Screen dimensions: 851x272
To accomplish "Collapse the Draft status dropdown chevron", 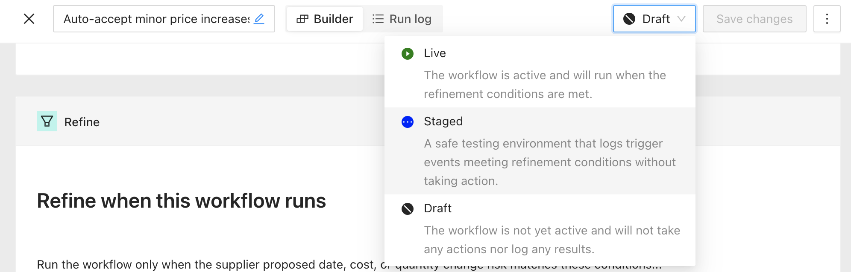I will pos(681,19).
